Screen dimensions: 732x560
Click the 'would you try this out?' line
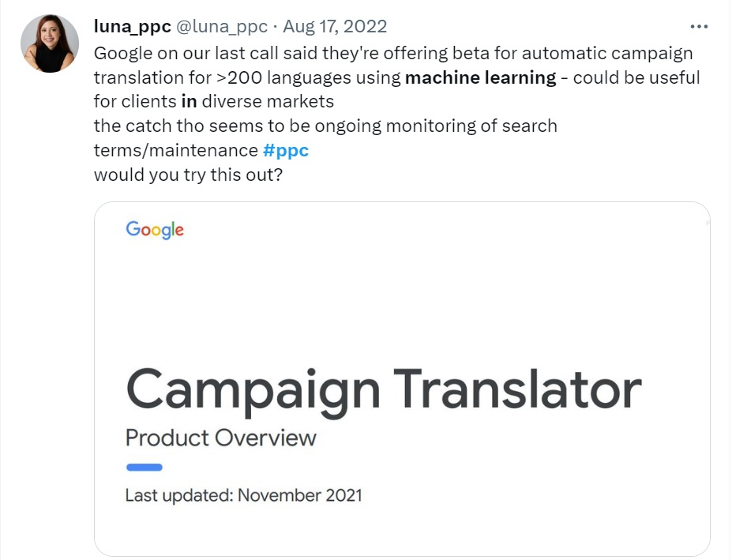(188, 175)
